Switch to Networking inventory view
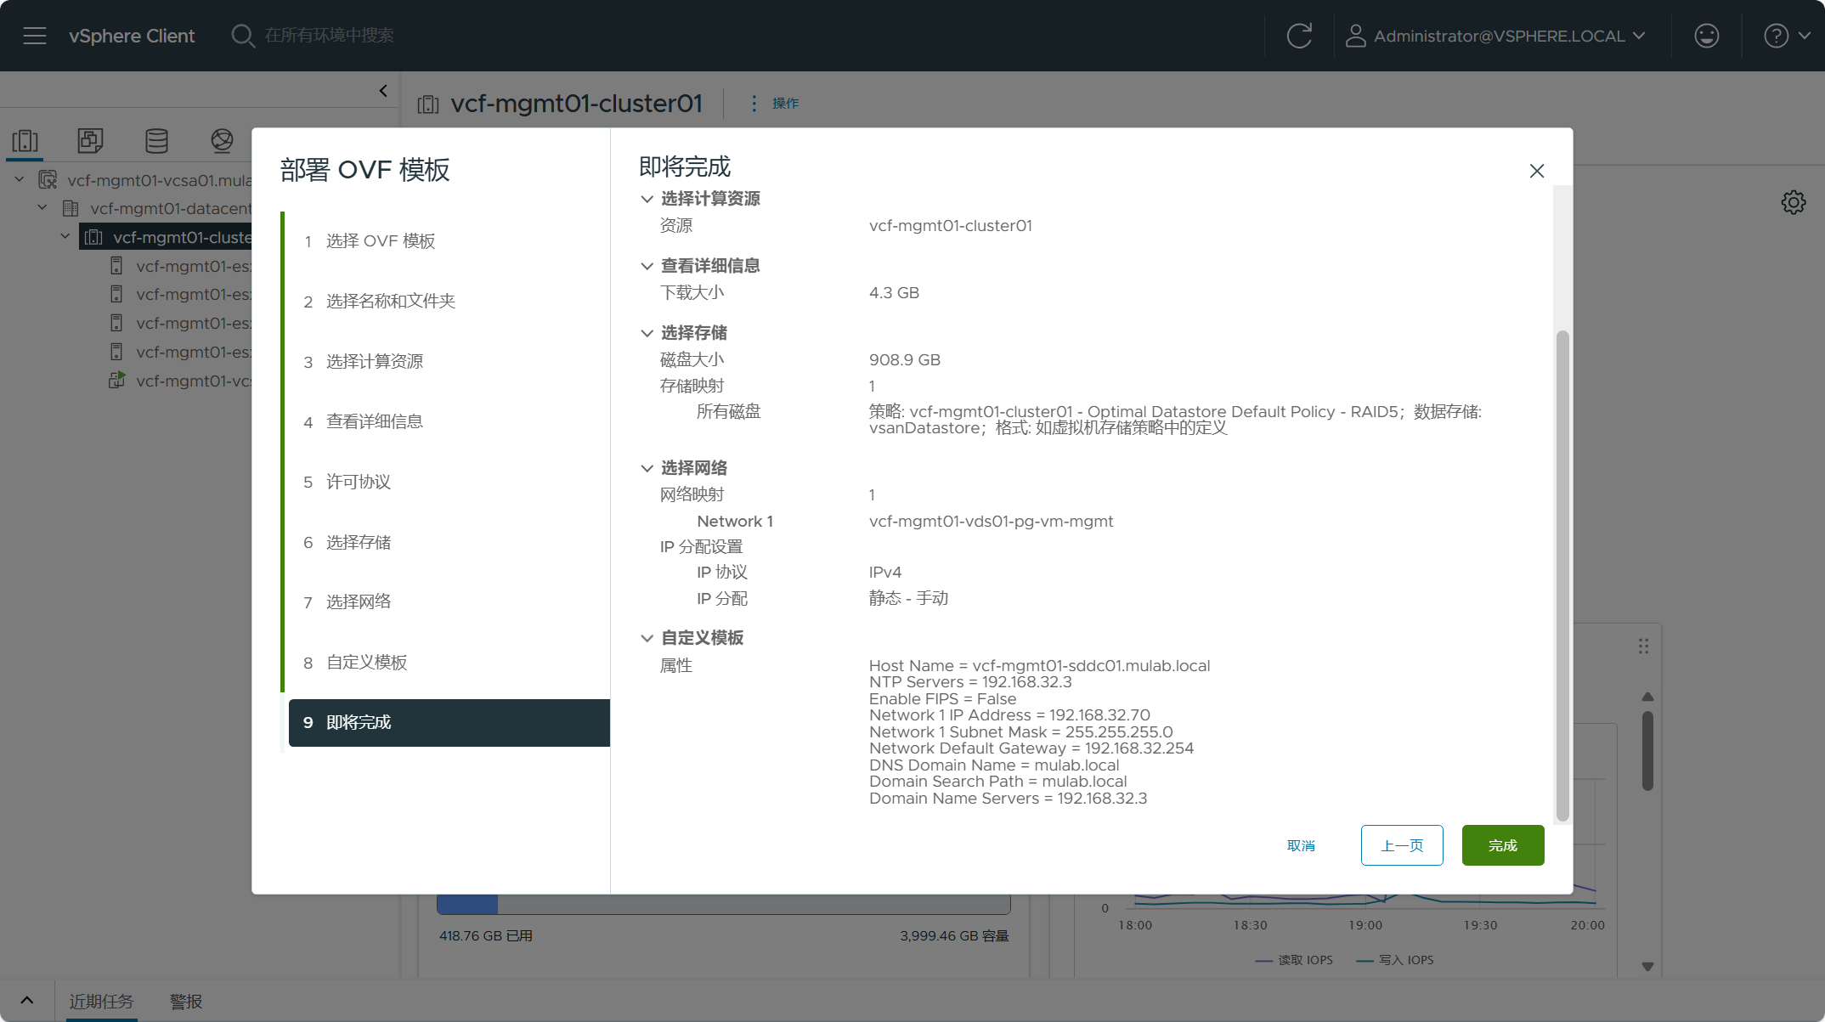Viewport: 1825px width, 1022px height. tap(222, 140)
